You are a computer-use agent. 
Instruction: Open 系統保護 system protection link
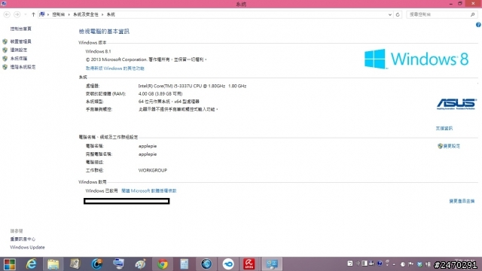[19, 59]
